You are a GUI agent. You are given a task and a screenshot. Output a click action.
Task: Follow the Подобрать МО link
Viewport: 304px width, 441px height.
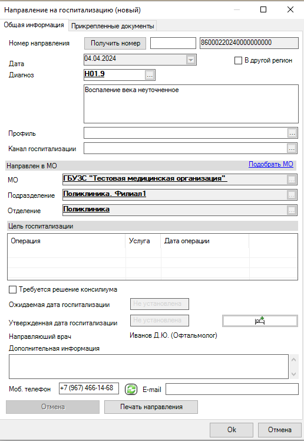point(271,164)
